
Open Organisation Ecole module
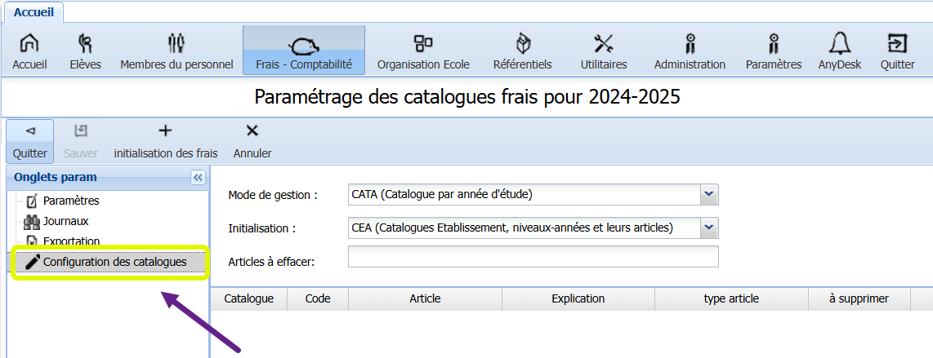[x=422, y=51]
